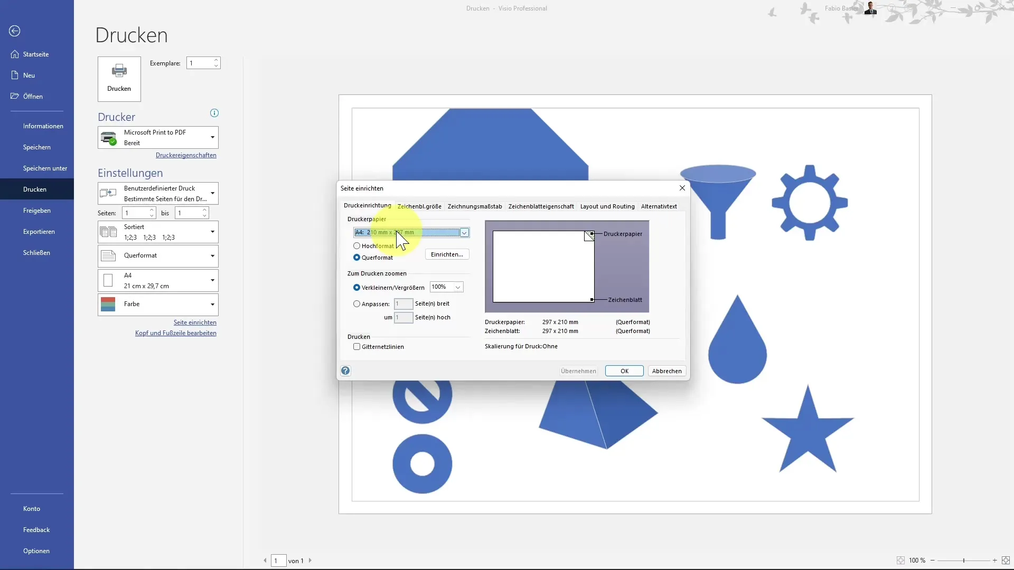Open the Seite einrichten link
The image size is (1014, 570).
(195, 322)
